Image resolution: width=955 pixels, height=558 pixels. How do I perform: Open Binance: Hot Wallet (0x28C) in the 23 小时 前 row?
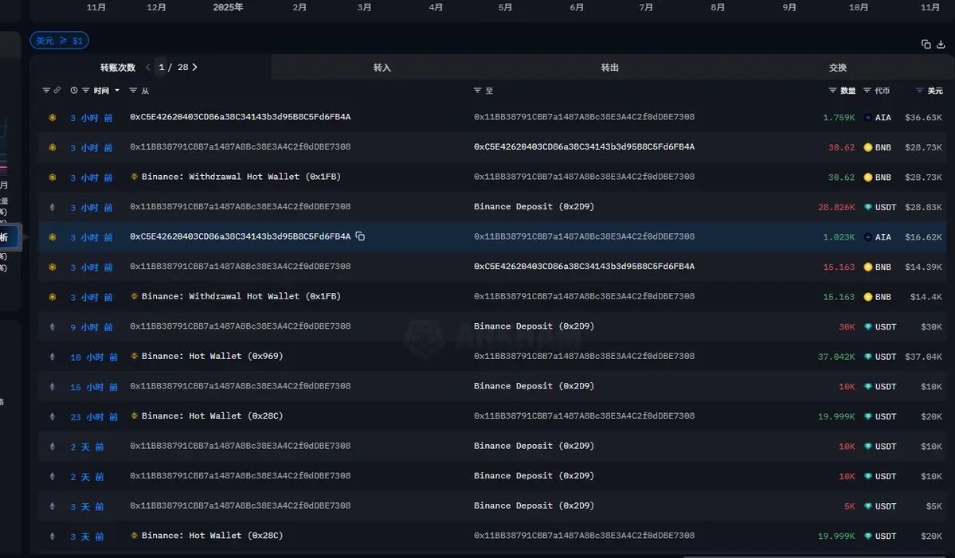212,416
